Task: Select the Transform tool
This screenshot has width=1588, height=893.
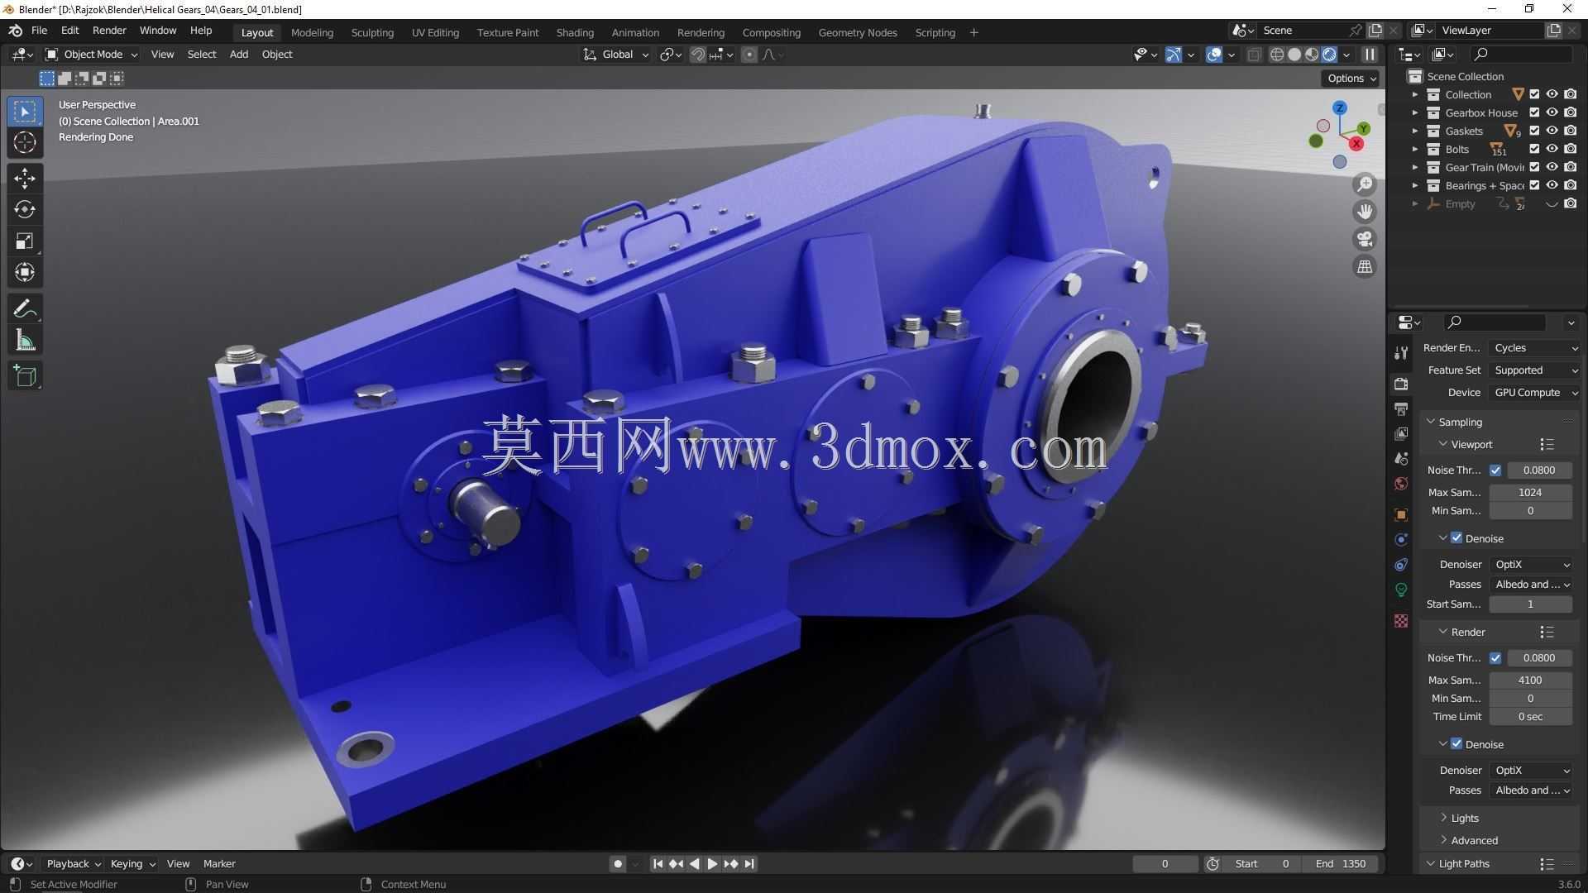Action: tap(25, 272)
